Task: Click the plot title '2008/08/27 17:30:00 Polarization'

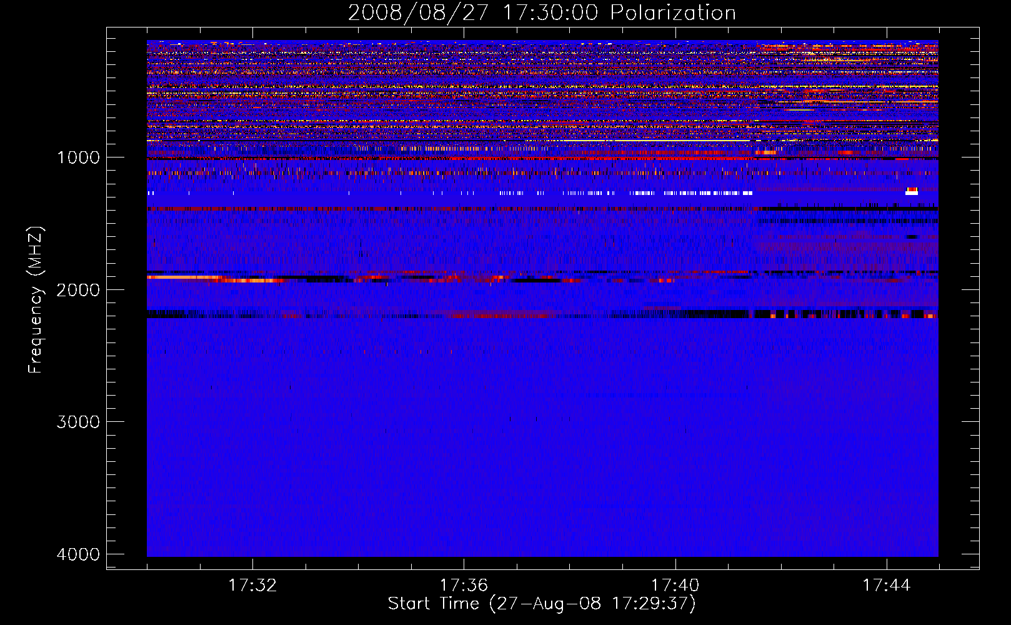Action: point(542,12)
